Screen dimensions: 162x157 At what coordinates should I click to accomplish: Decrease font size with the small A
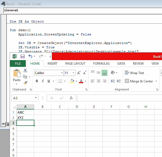85,73
